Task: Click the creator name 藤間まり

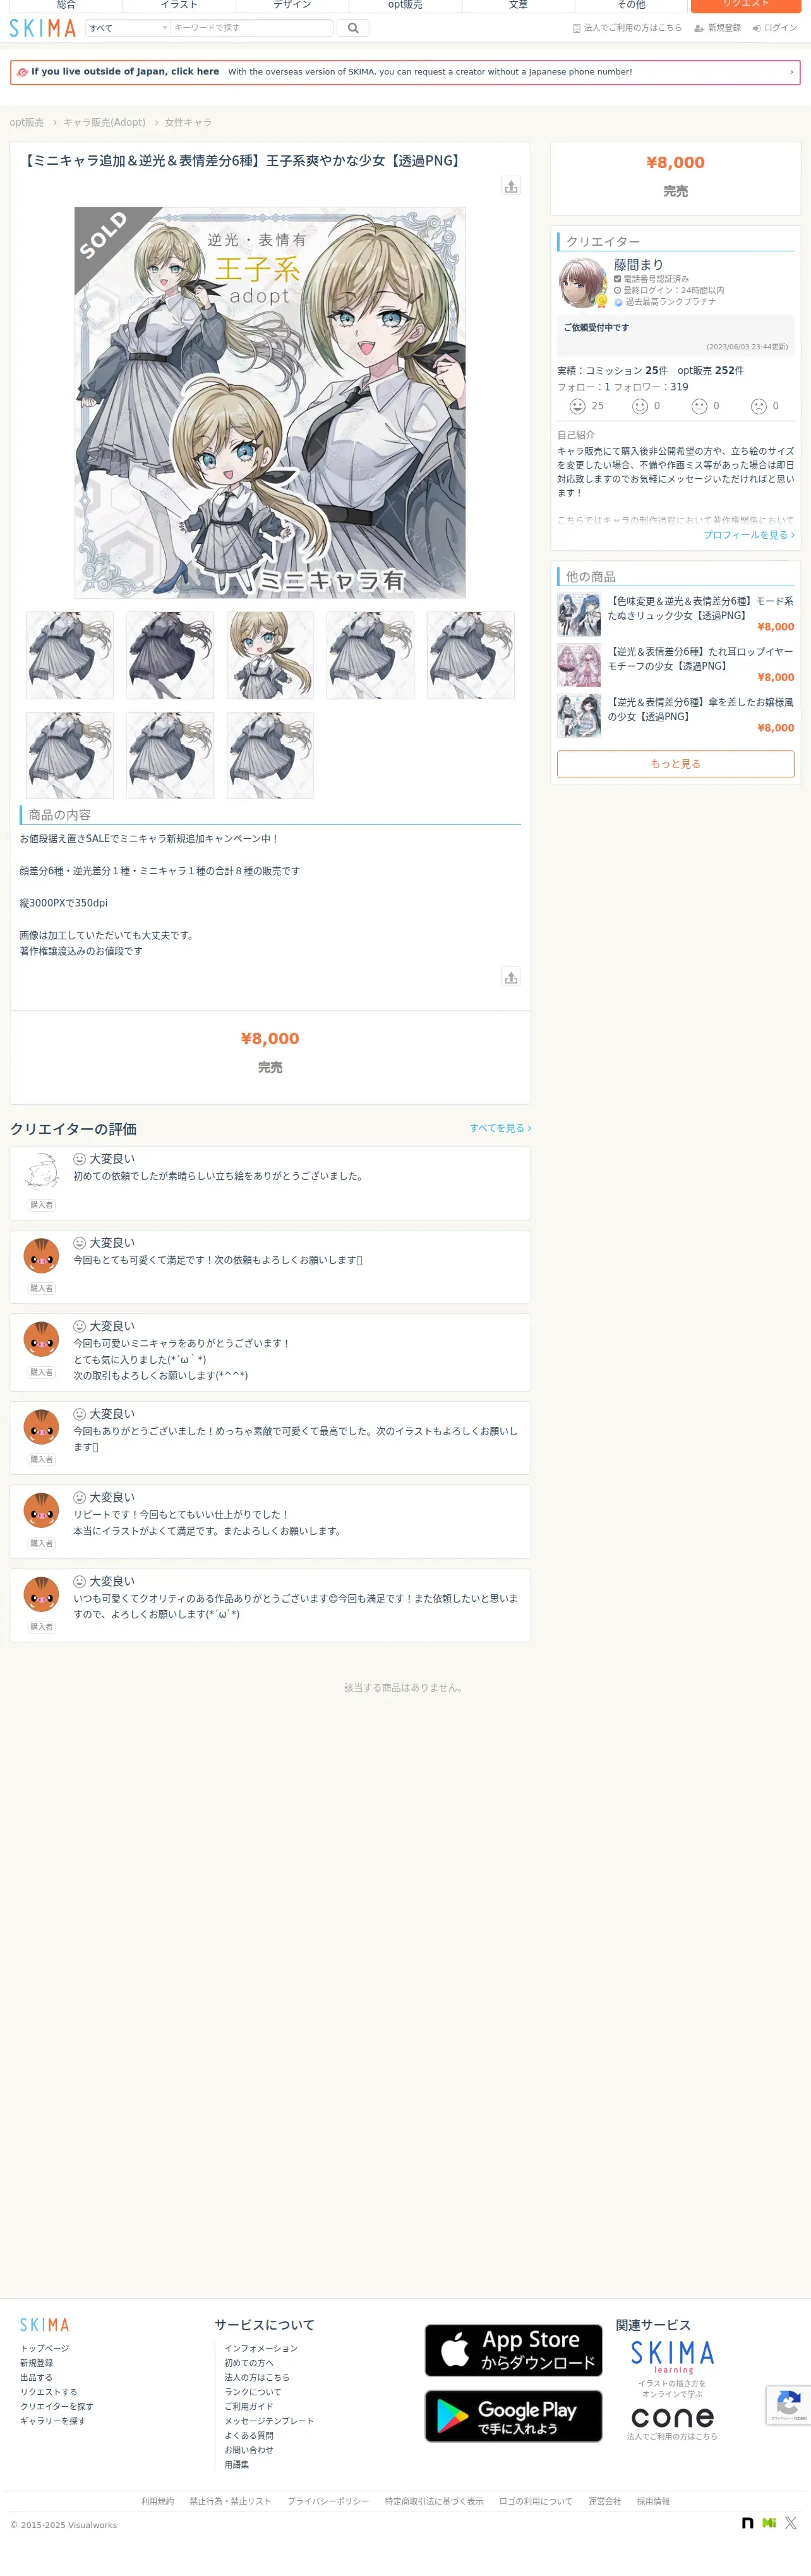Action: point(638,265)
